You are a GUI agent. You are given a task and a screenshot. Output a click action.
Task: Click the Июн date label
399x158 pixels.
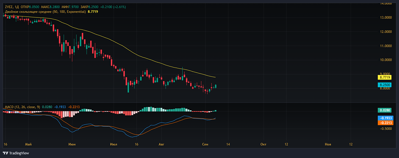(x=72, y=144)
